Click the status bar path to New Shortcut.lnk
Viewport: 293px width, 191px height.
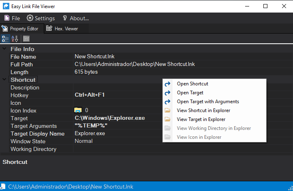(x=71, y=187)
